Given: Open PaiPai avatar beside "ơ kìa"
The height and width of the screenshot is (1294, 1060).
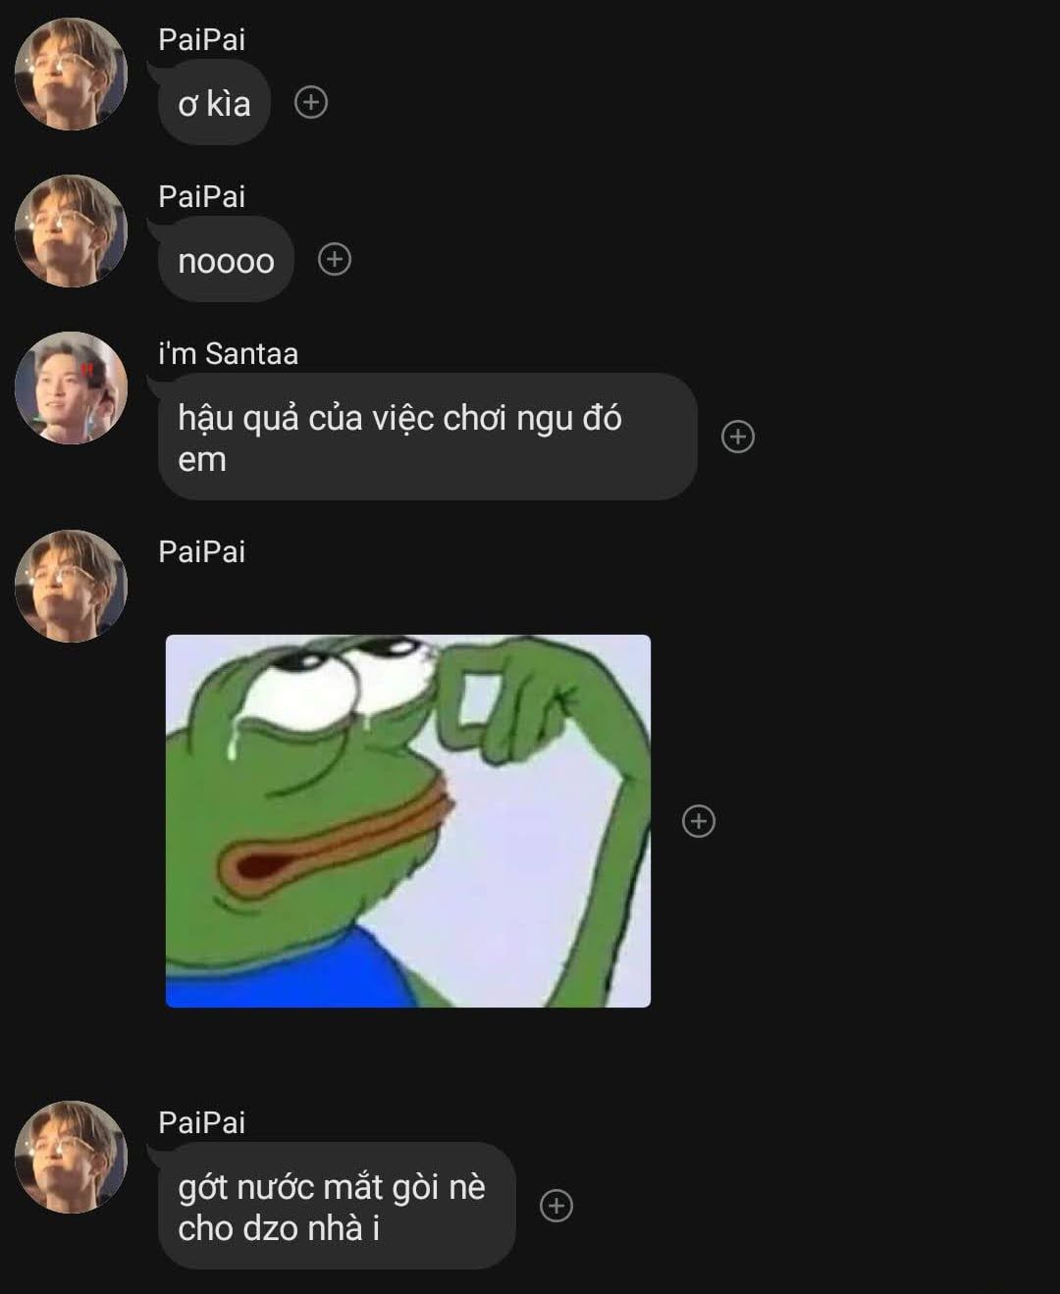Looking at the screenshot, I should (71, 74).
